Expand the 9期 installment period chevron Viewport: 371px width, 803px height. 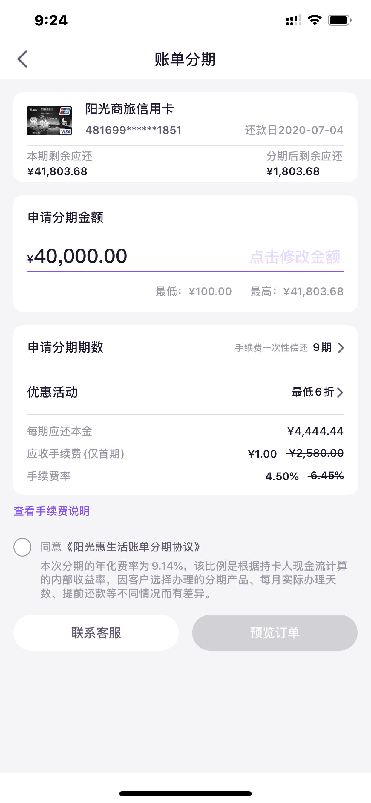click(341, 347)
